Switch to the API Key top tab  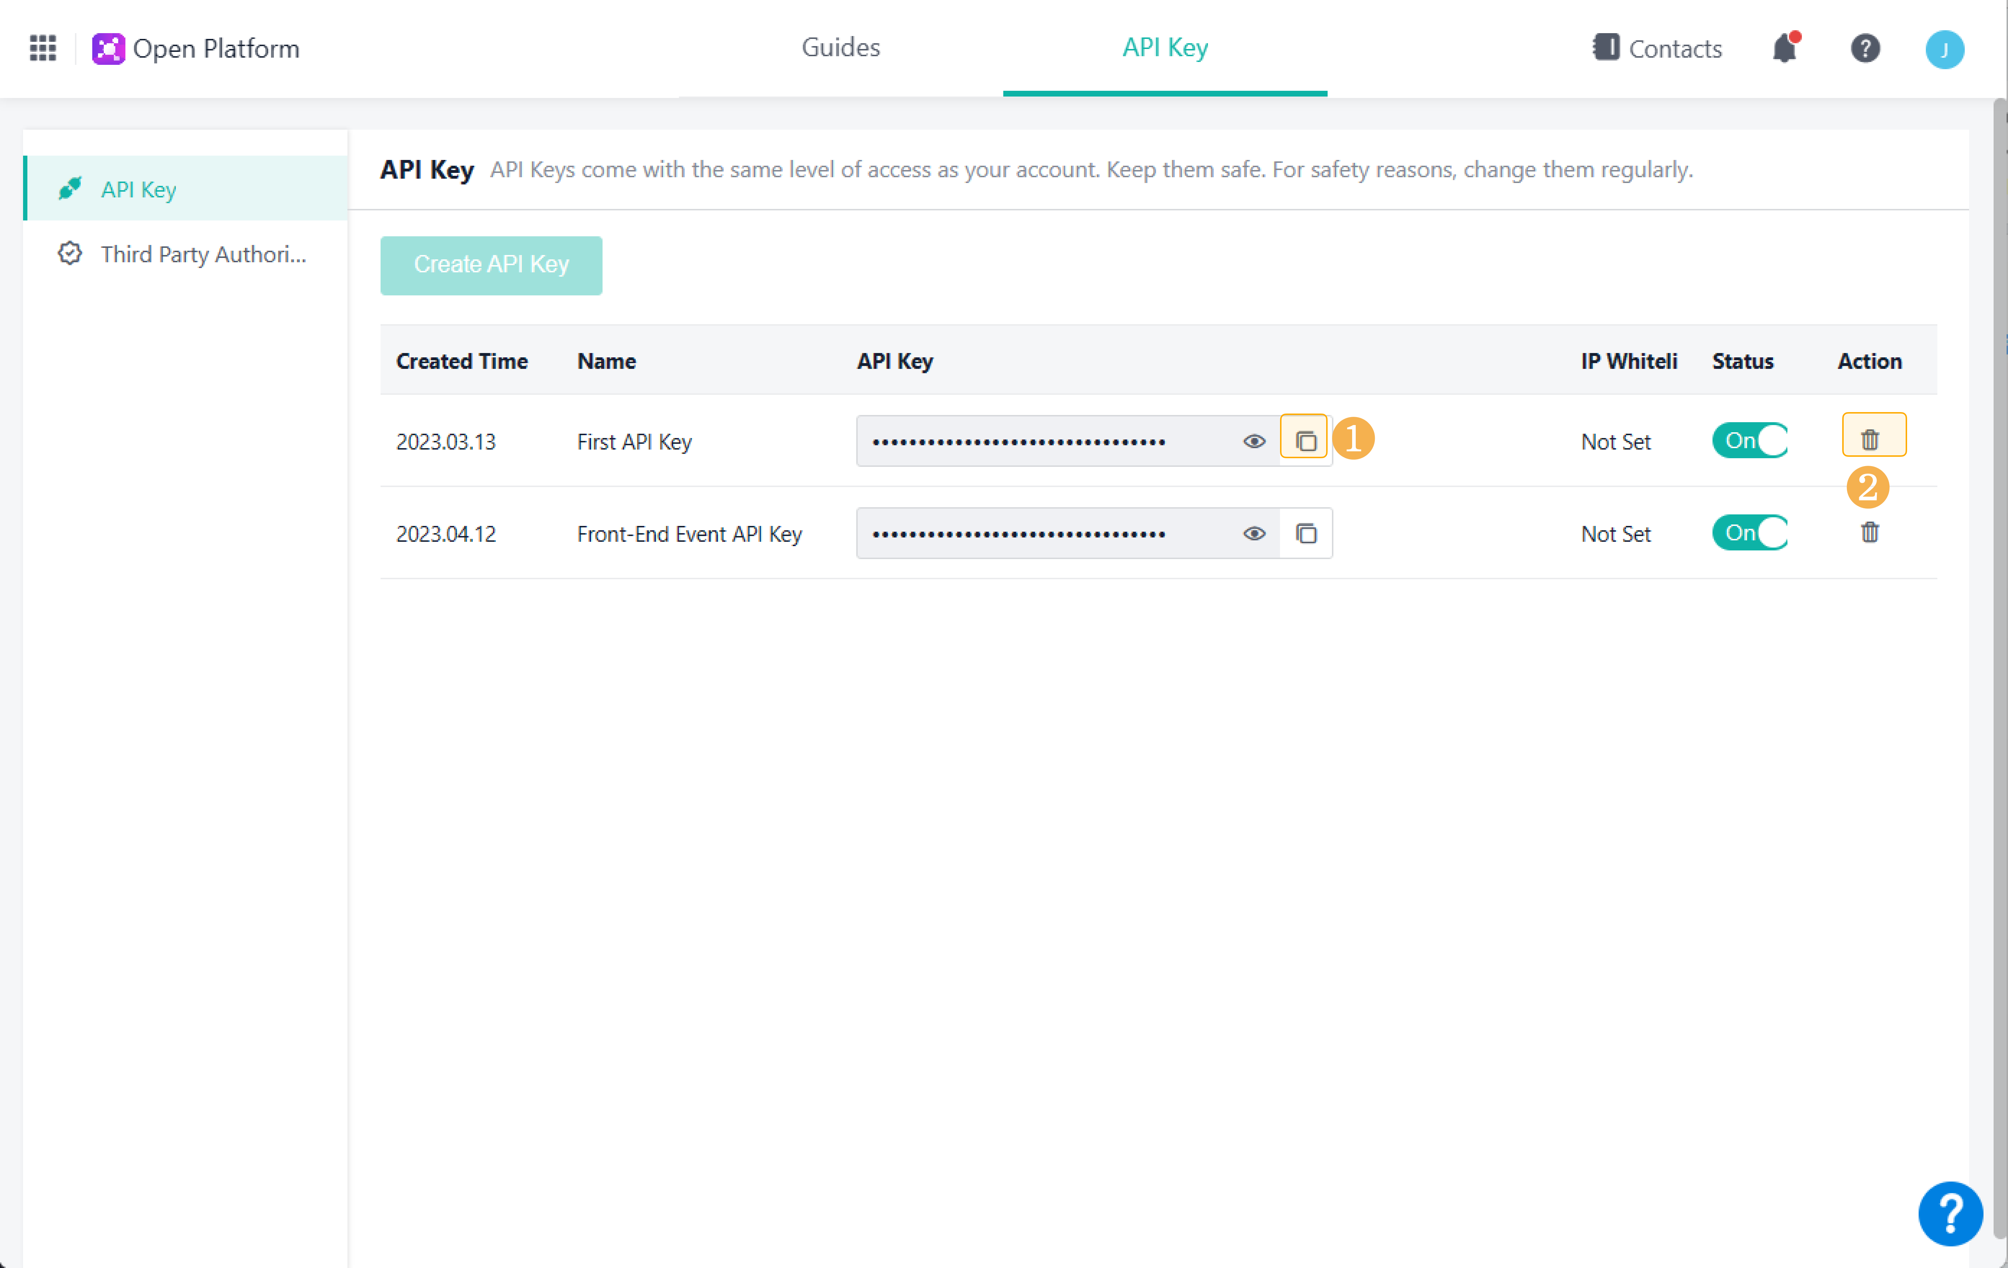click(1165, 48)
